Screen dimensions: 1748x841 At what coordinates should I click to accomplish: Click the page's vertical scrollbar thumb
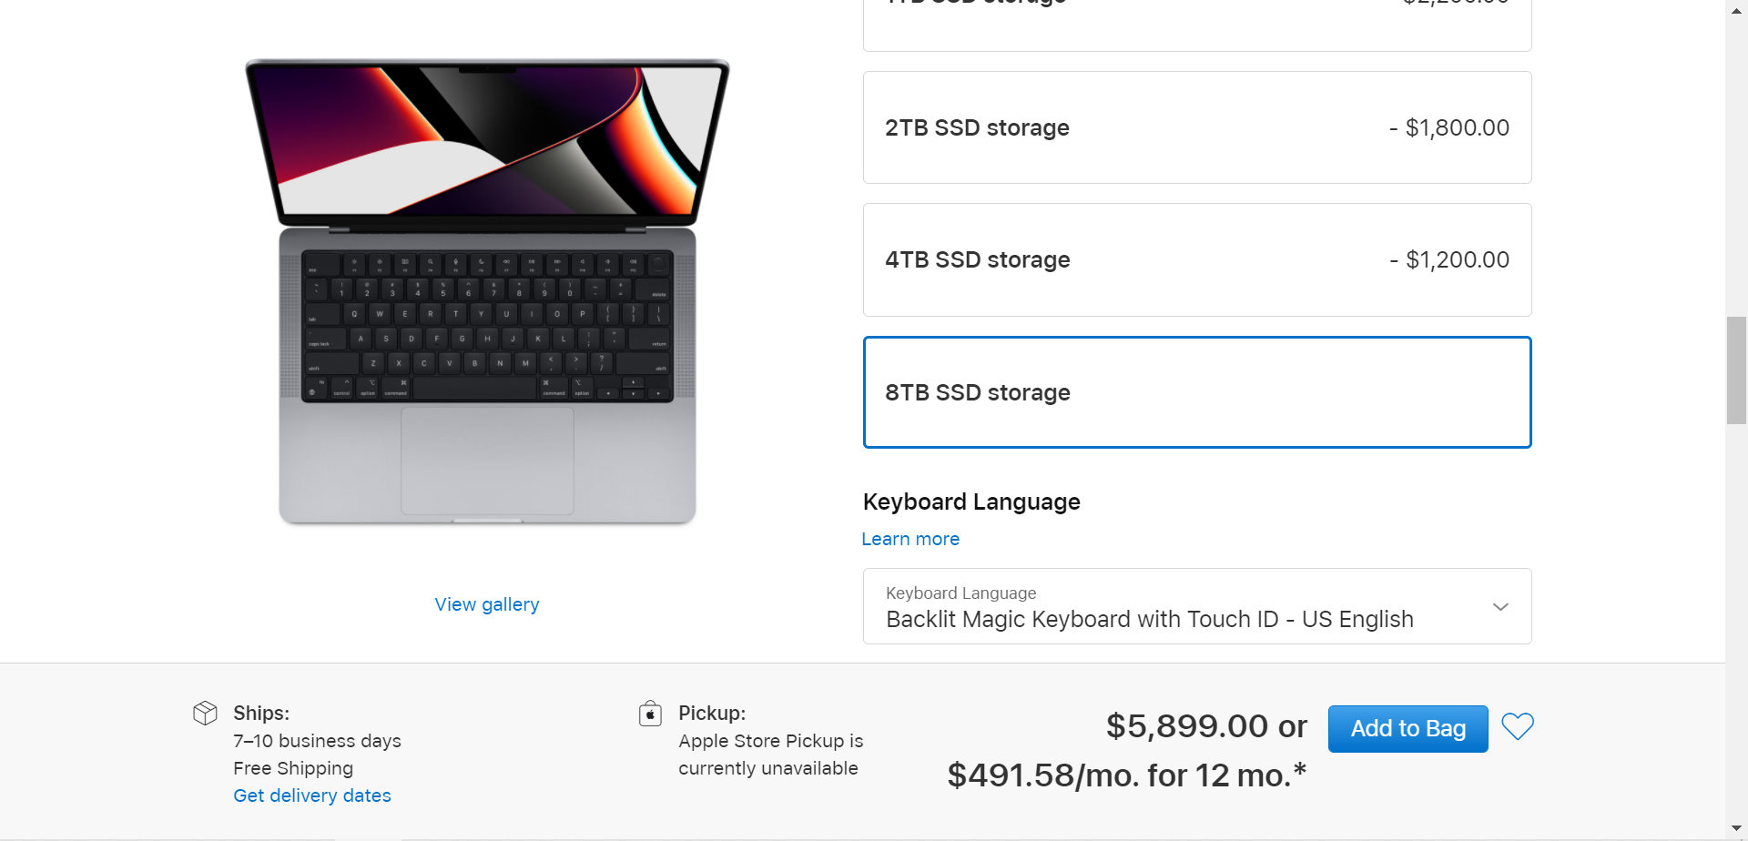(x=1736, y=370)
